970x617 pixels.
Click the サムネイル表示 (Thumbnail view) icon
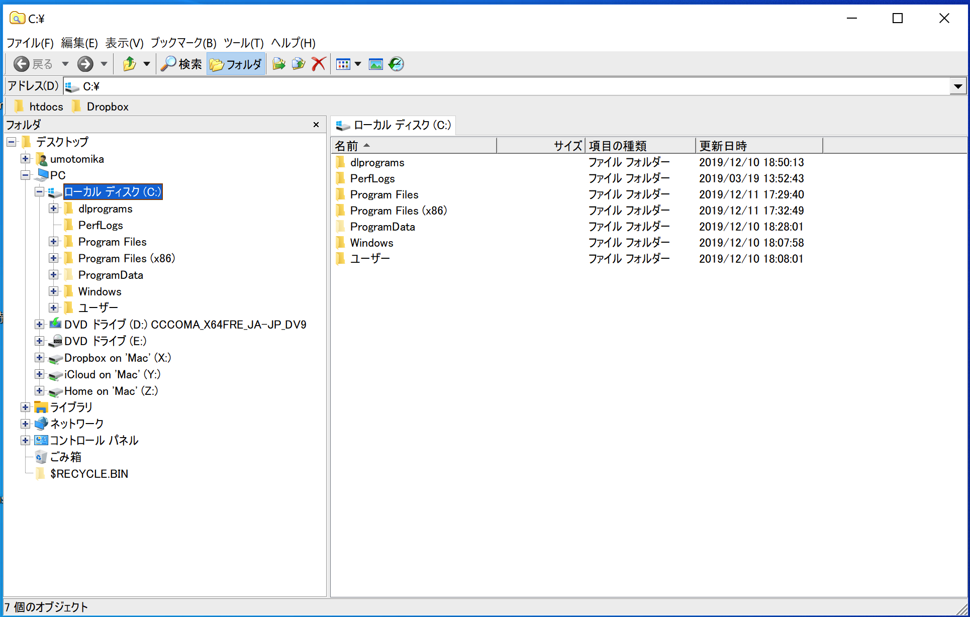(376, 64)
